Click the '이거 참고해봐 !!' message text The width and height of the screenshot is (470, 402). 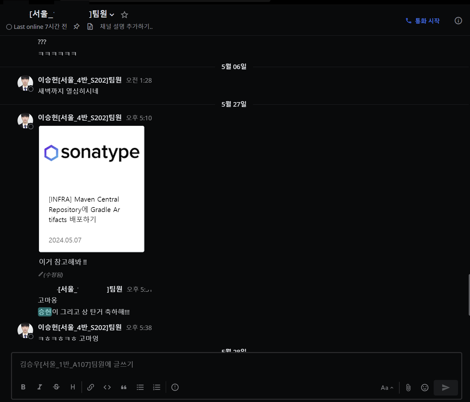coord(63,262)
